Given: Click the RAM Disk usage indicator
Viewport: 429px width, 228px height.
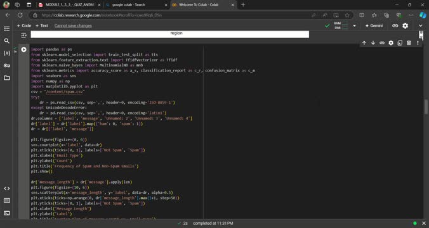Looking at the screenshot, I should [x=341, y=26].
